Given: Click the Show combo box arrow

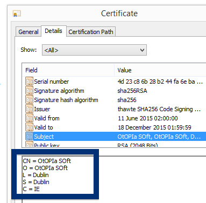Looking at the screenshot, I should 142,50.
